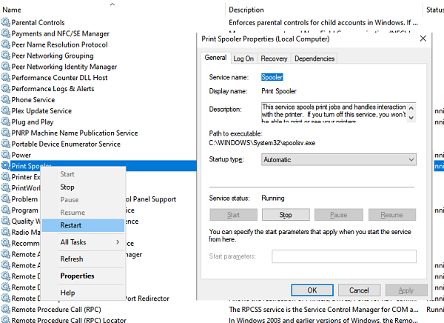Click the Plug and Play gear icon

pos(5,121)
